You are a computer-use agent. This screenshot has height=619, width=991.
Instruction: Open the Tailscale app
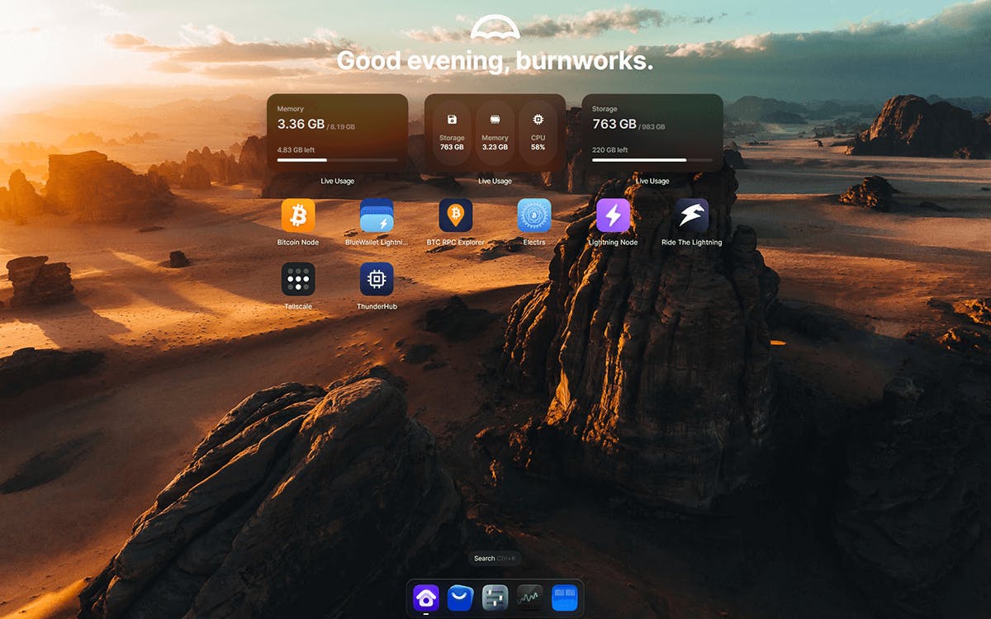click(298, 279)
